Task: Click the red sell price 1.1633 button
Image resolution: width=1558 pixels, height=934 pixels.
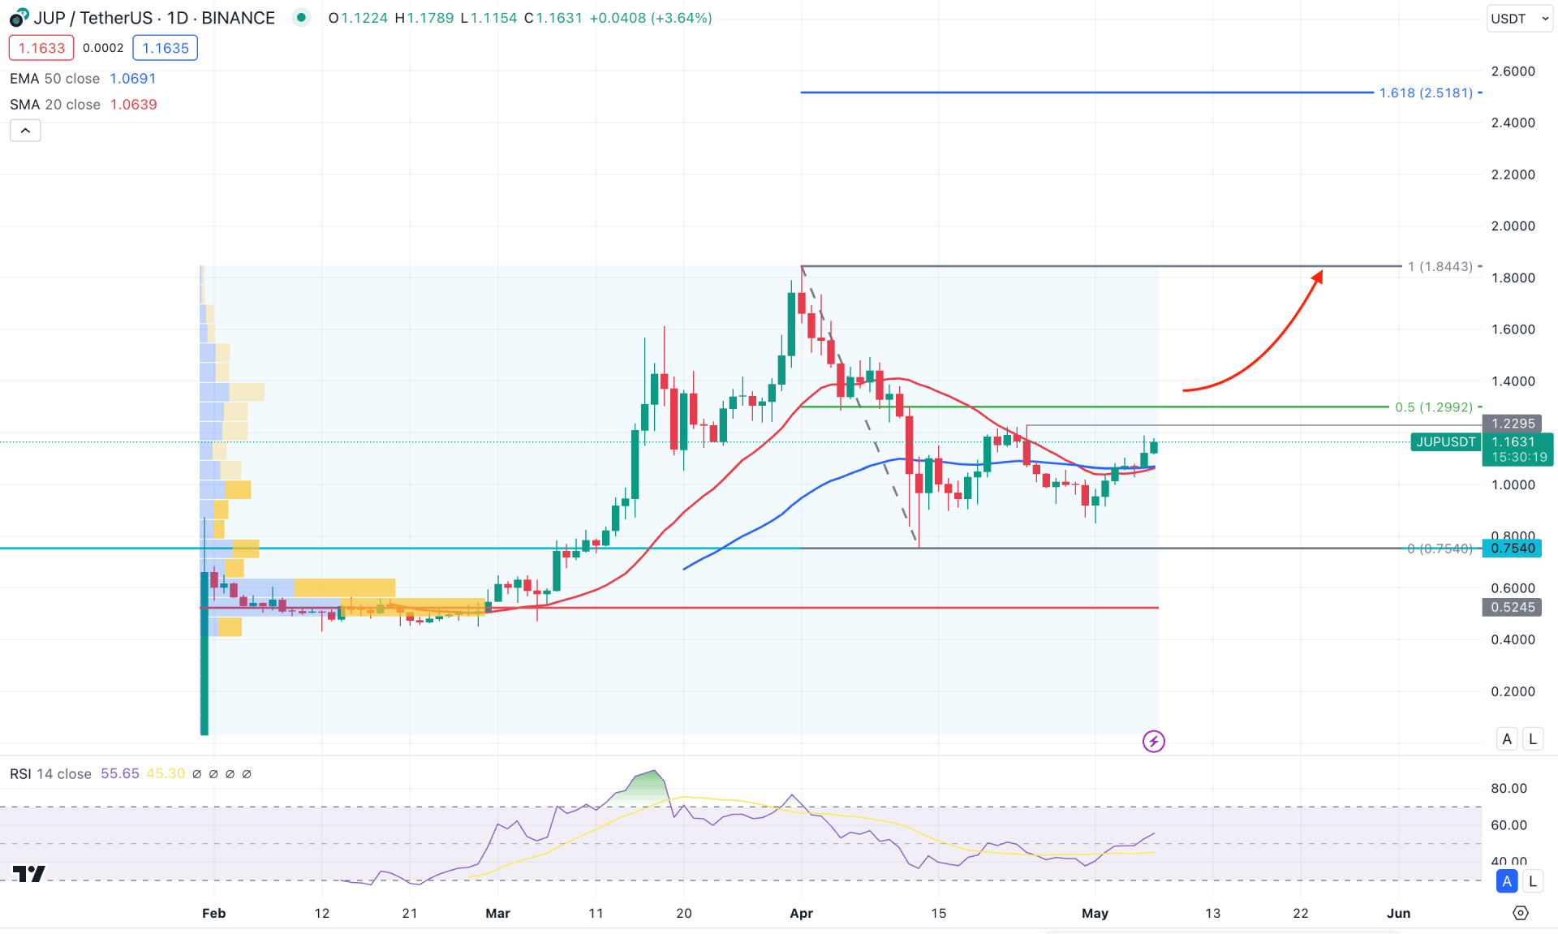Action: pyautogui.click(x=41, y=48)
